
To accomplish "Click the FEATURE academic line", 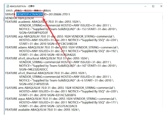I will tap(43, 22).
